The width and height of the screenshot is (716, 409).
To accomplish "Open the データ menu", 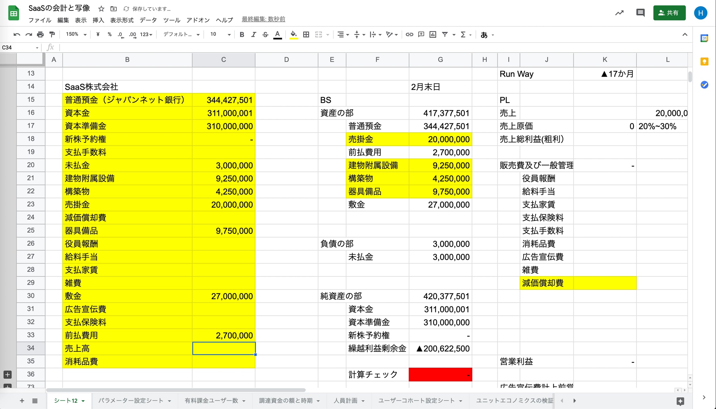I will tap(148, 20).
